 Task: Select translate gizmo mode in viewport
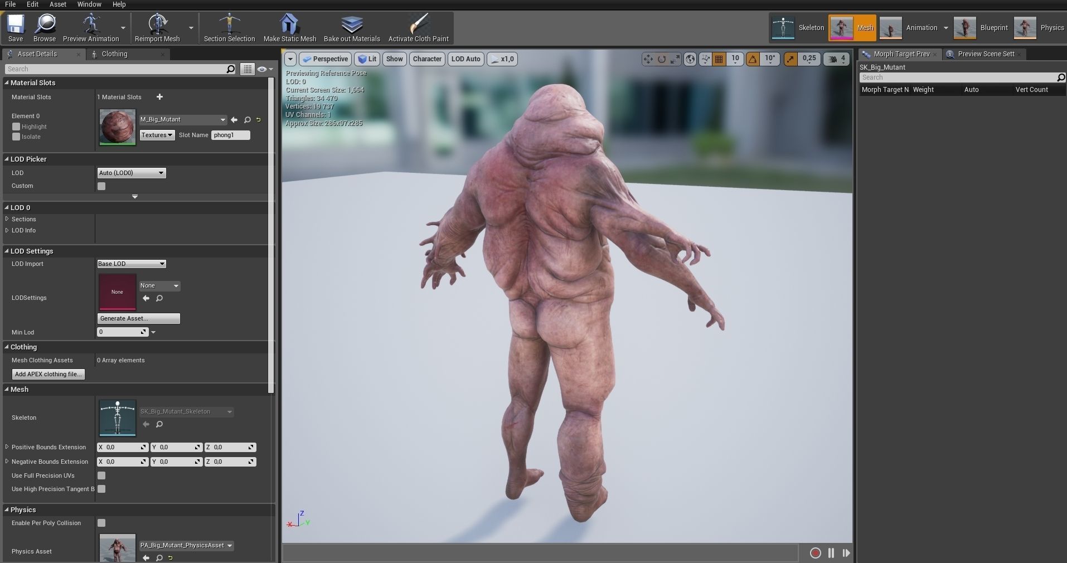[648, 59]
